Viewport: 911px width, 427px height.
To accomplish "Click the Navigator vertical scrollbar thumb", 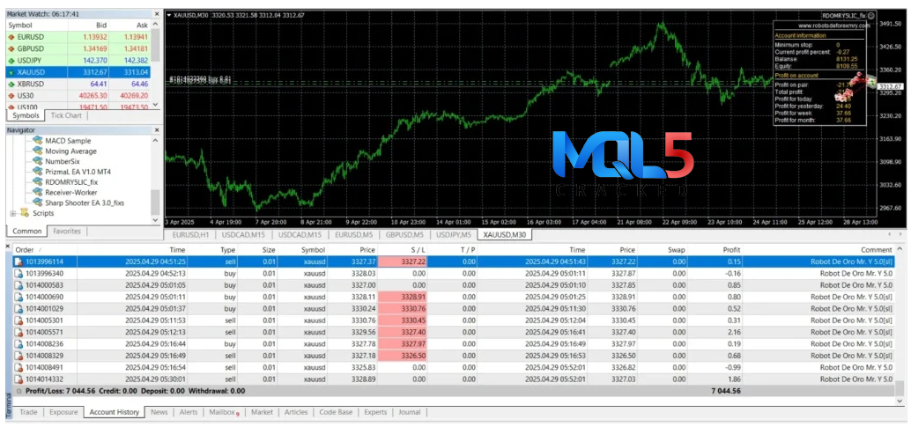I will point(155,202).
